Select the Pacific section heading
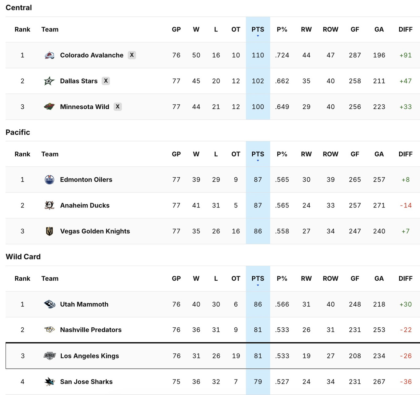Viewport: 420px width, 395px height. (x=18, y=132)
